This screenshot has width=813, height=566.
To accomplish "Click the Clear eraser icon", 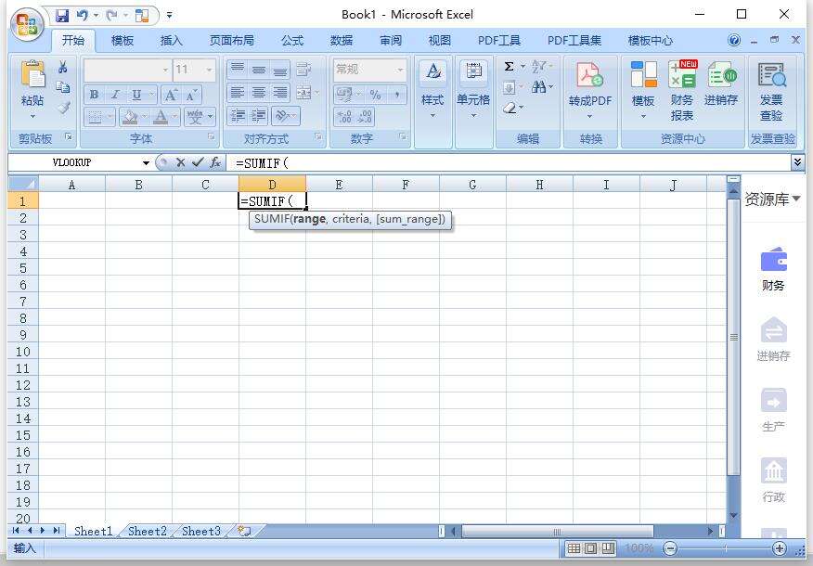I will coord(510,108).
